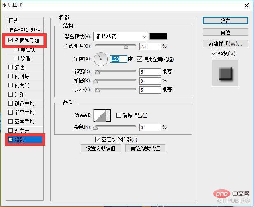Click the 大小 slider handle
Viewport: 254px width, 207px height.
(x=97, y=90)
